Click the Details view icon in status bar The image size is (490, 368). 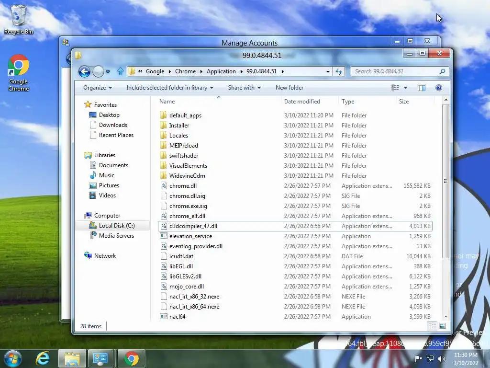click(433, 326)
